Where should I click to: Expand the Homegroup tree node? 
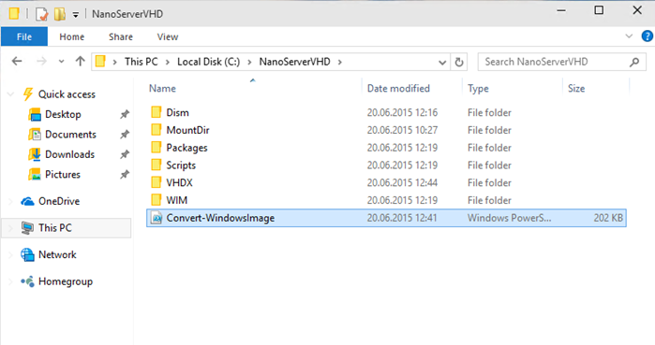(10, 281)
